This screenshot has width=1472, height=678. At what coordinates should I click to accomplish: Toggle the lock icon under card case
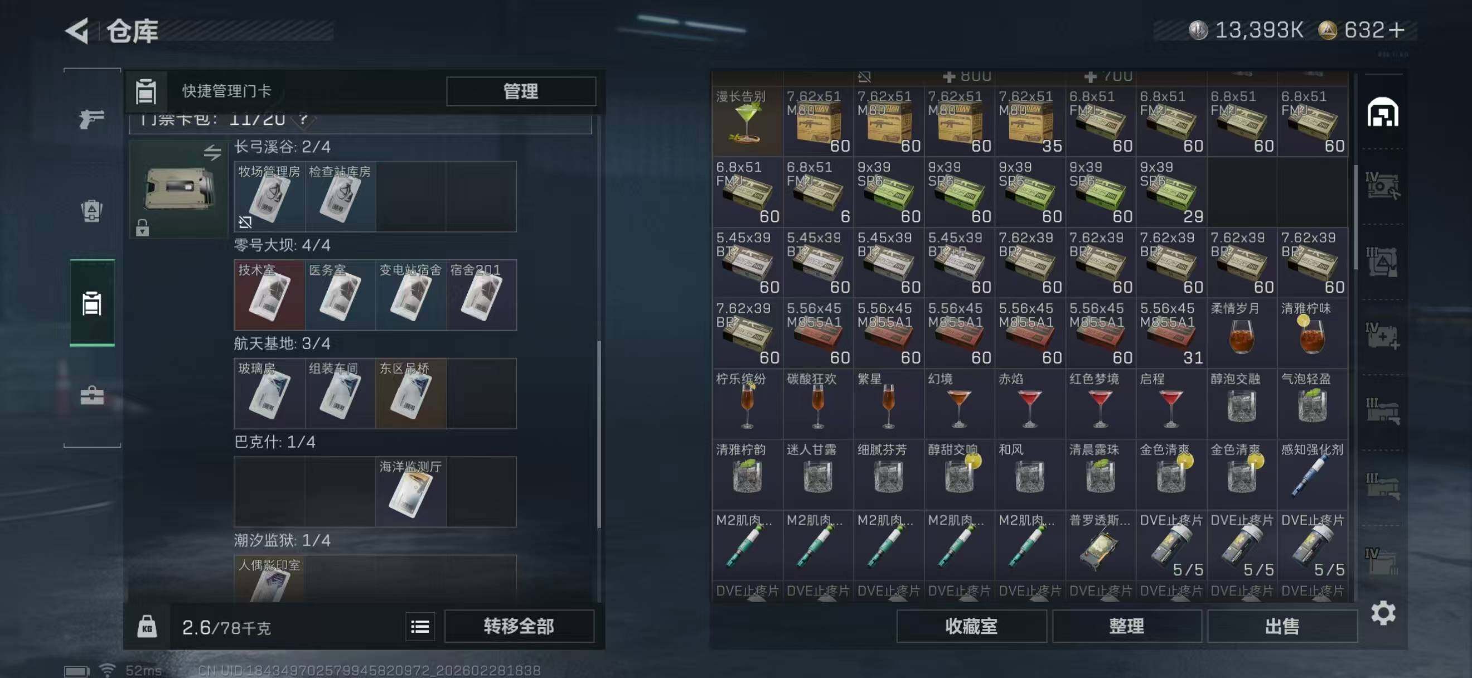pos(142,227)
